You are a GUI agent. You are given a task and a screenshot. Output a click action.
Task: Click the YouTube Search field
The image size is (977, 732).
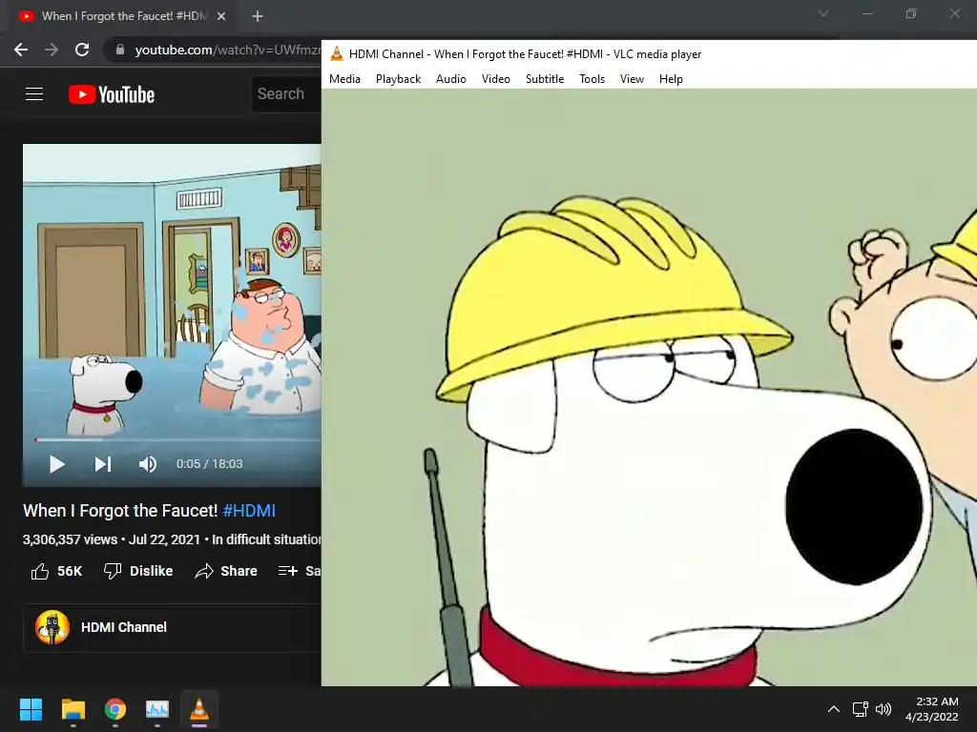click(286, 94)
